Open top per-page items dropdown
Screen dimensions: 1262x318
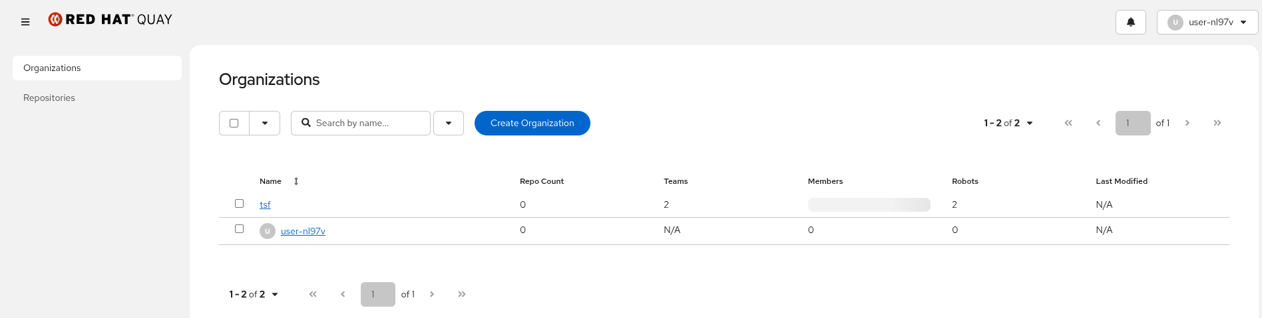[x=1008, y=123]
